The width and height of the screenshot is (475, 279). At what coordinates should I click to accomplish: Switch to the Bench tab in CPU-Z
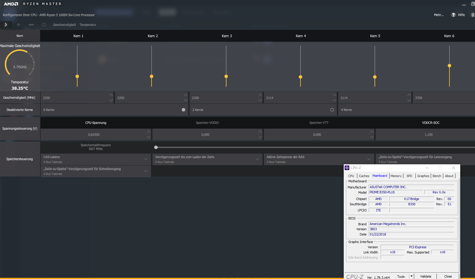point(437,176)
